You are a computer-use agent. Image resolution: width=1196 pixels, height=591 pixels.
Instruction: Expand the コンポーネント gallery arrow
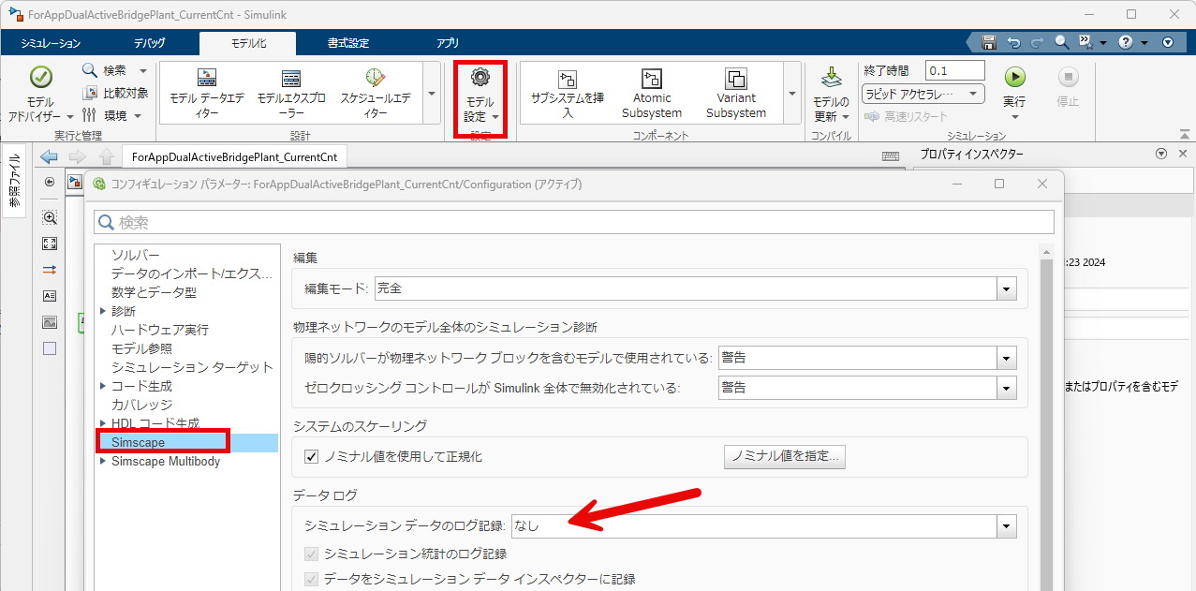(792, 94)
